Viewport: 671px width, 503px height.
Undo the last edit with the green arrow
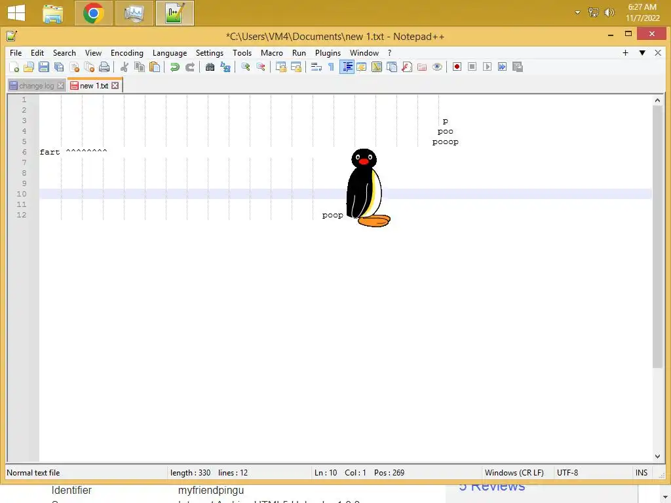click(174, 67)
